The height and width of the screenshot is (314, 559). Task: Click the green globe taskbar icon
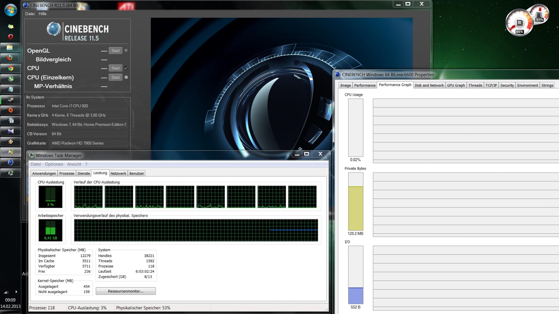click(x=10, y=79)
